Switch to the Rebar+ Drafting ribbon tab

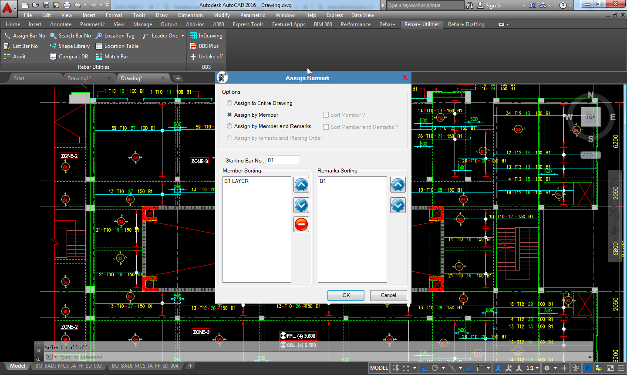click(466, 24)
